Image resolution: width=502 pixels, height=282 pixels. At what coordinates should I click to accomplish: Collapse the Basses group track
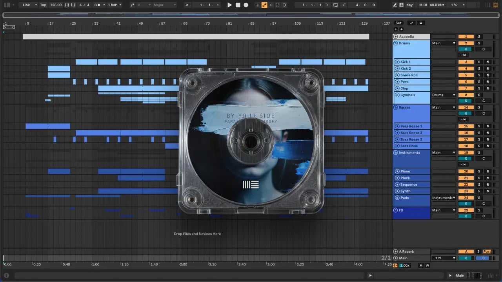[396, 107]
